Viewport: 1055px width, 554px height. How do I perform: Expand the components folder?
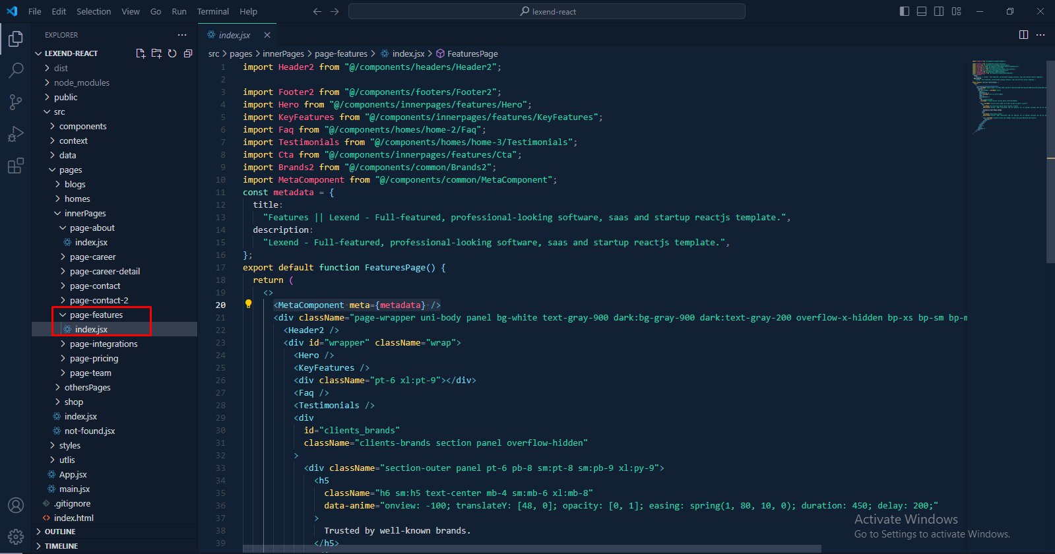(82, 126)
